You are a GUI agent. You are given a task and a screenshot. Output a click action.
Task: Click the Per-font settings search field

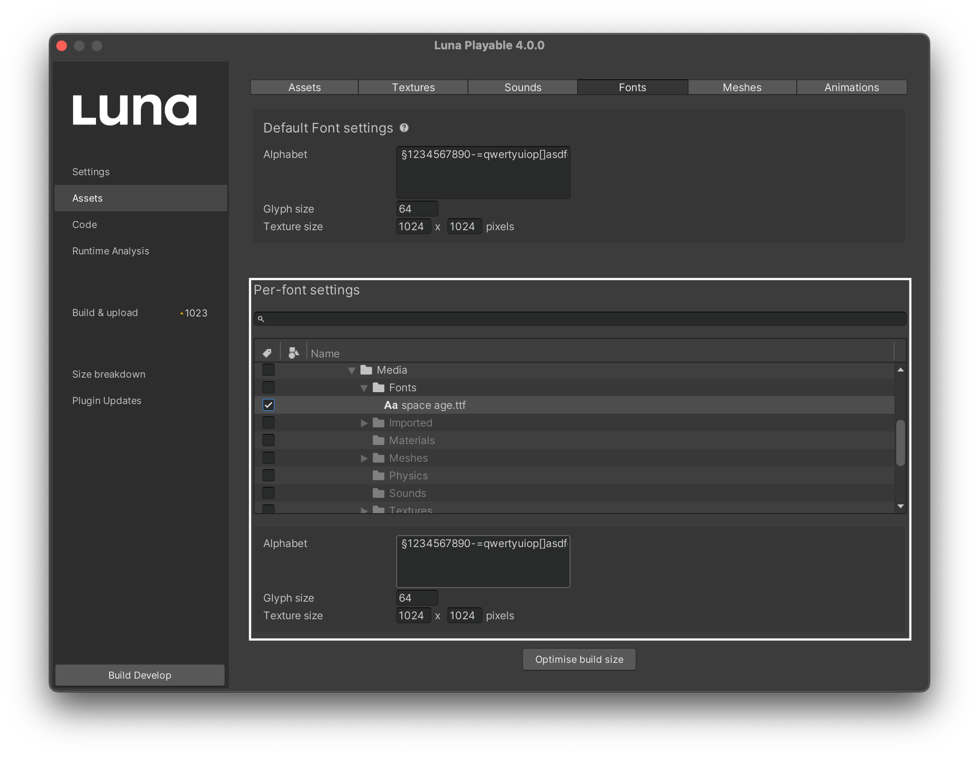pos(580,319)
